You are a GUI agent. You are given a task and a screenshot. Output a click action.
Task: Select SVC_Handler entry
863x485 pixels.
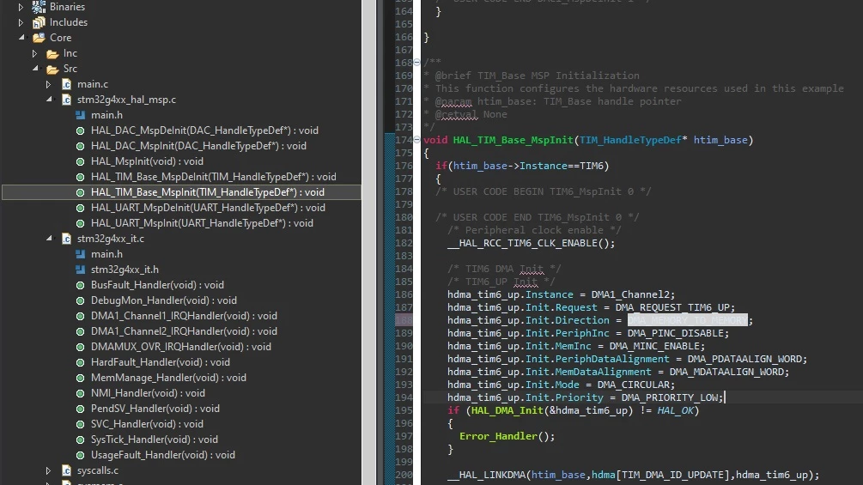click(147, 424)
